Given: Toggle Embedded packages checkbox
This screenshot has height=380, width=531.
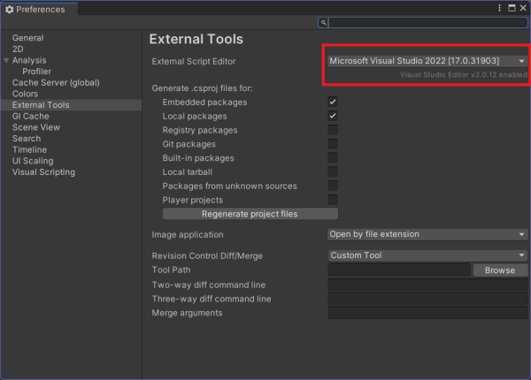Looking at the screenshot, I should pyautogui.click(x=333, y=102).
